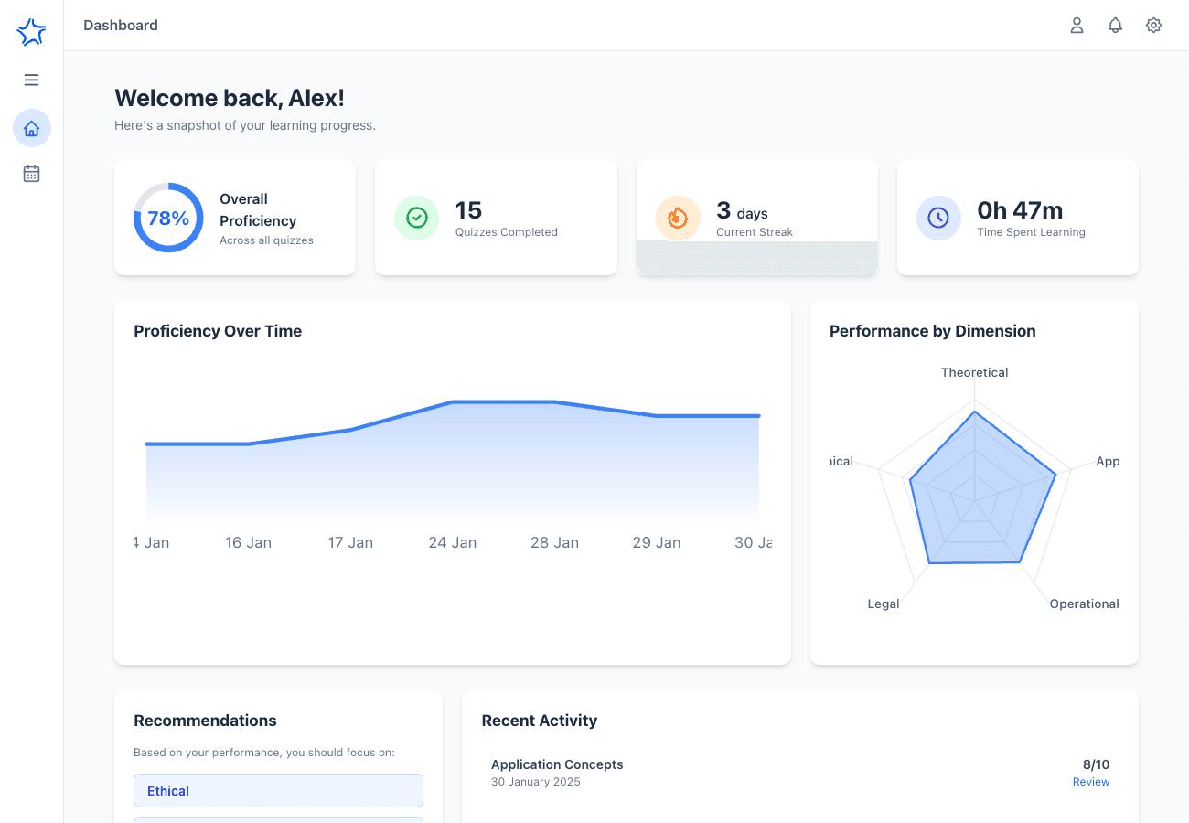Open Review link for Application Concepts
This screenshot has width=1189, height=823.
click(1090, 782)
